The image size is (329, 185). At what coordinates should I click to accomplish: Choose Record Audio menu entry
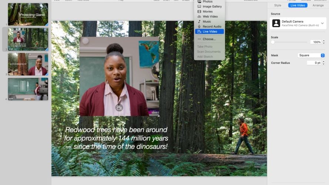coord(209,27)
